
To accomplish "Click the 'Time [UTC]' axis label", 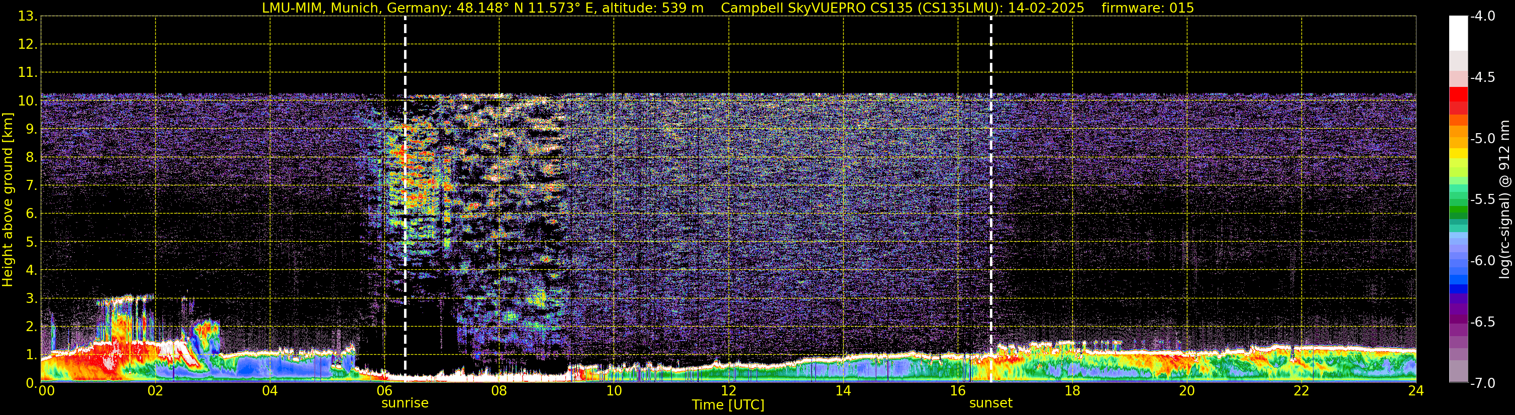I will tap(728, 405).
